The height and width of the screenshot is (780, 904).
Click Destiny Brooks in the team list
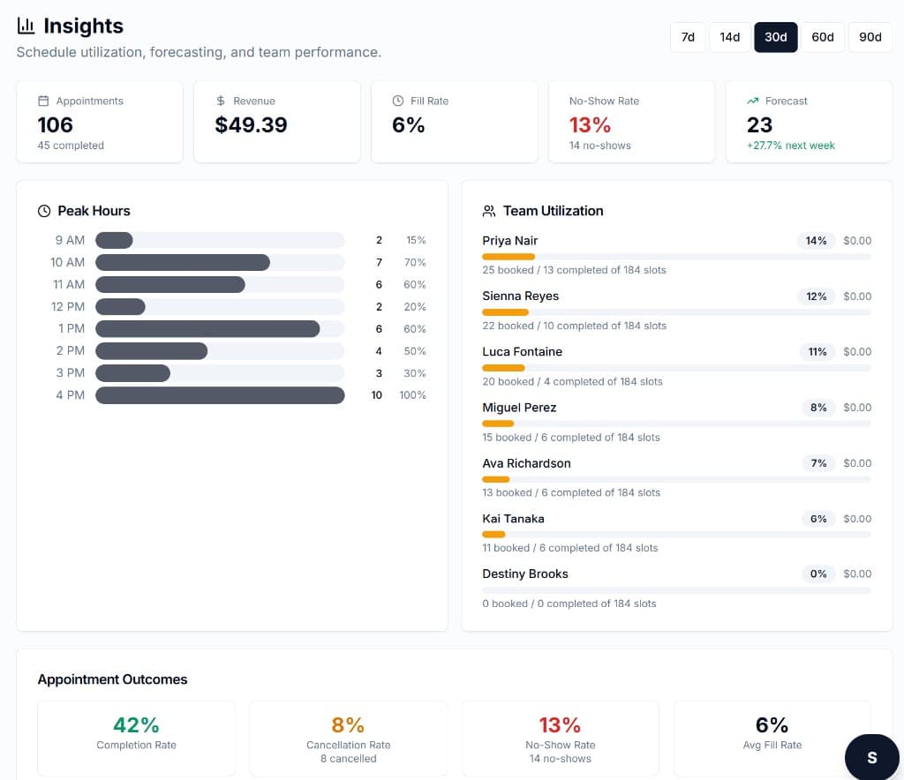525,574
